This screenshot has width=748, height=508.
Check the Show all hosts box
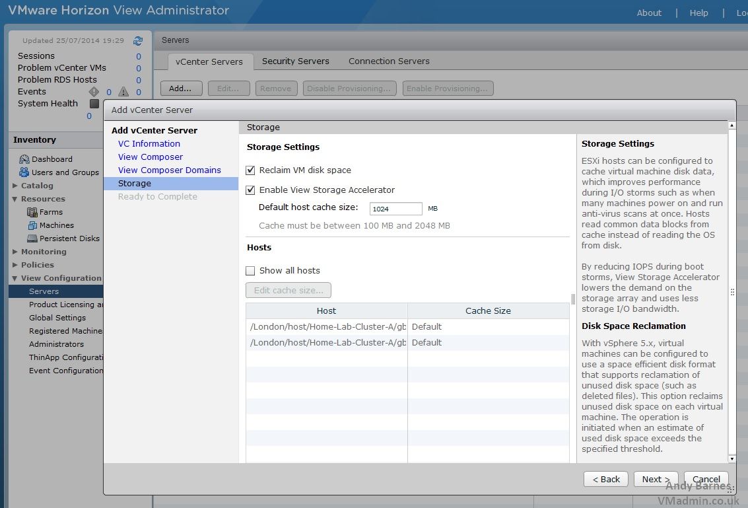tap(250, 271)
